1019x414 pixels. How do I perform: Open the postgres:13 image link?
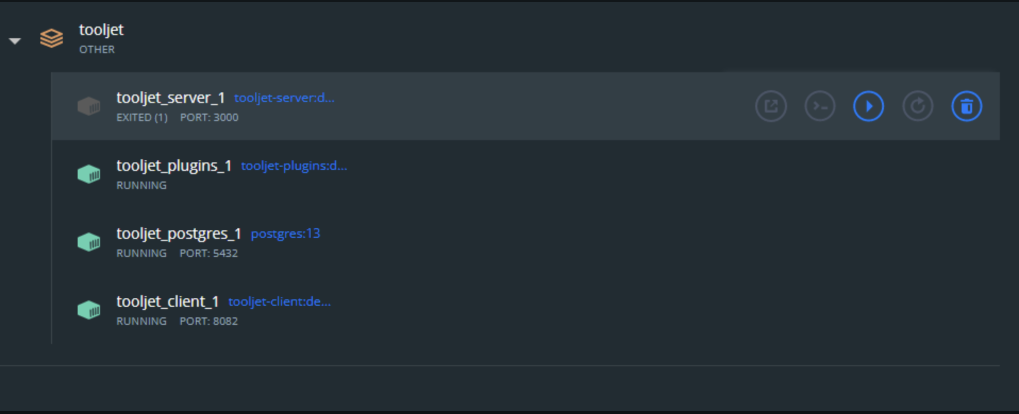(x=285, y=234)
